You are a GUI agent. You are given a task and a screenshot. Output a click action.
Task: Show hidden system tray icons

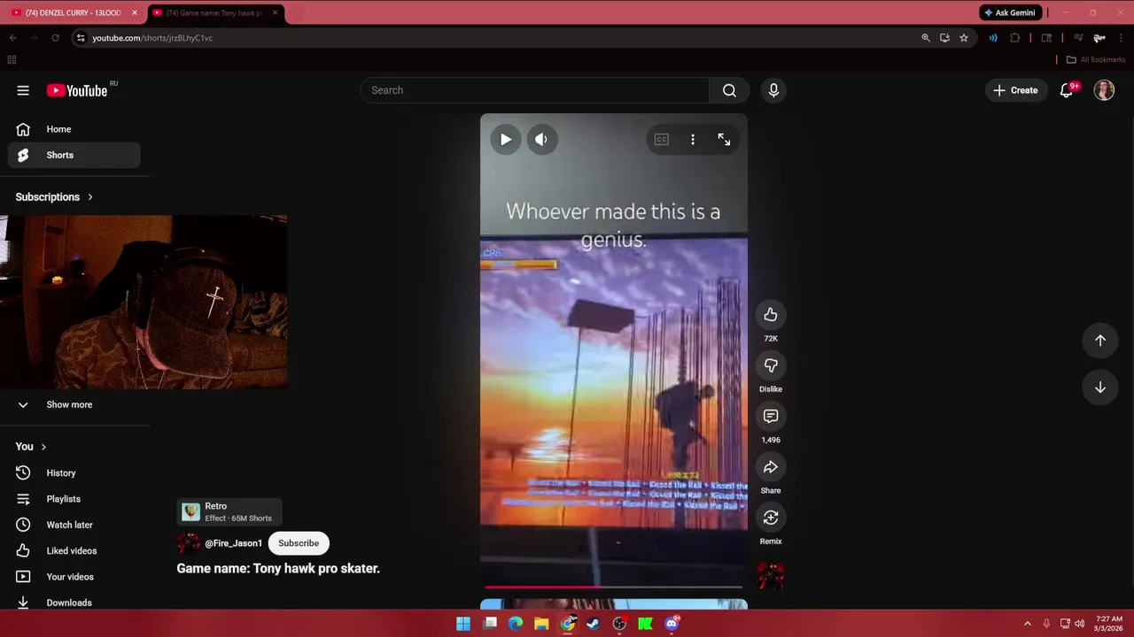pos(1028,624)
